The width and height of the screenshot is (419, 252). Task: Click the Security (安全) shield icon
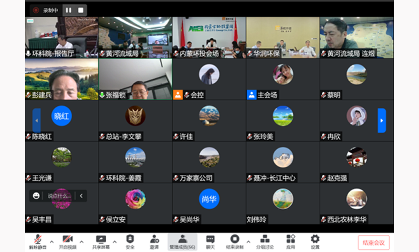tap(130, 240)
